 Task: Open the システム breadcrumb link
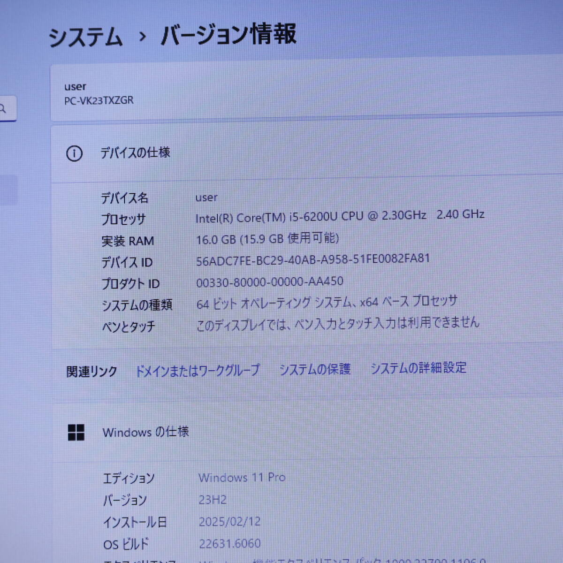(x=85, y=37)
